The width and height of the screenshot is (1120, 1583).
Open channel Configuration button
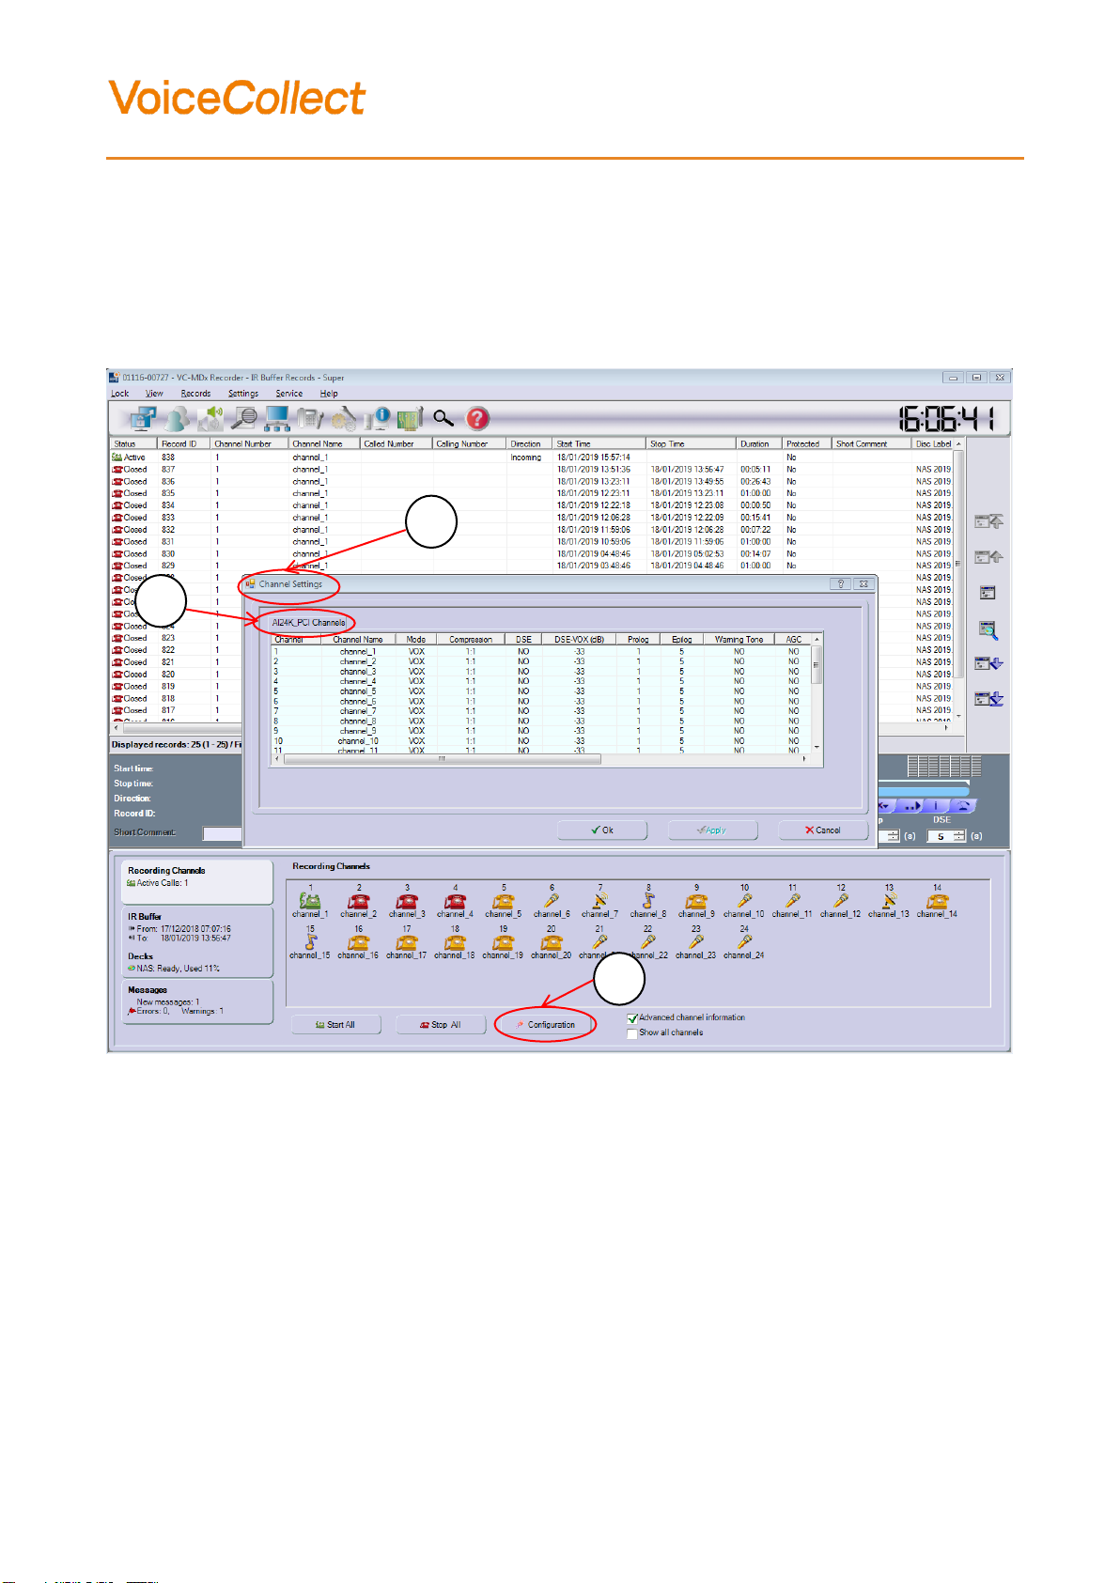click(546, 1025)
